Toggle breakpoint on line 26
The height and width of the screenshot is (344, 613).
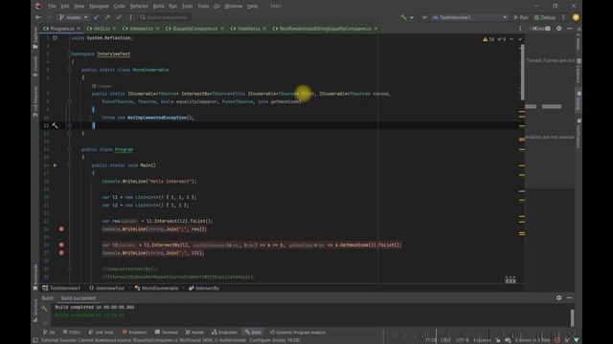[61, 245]
